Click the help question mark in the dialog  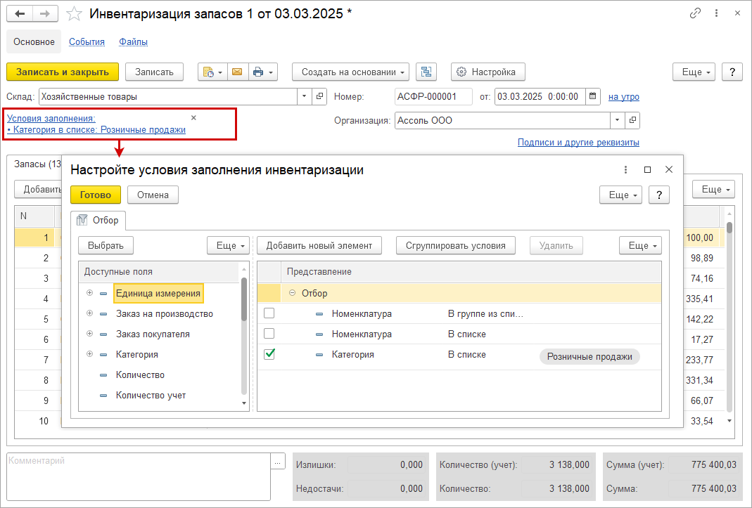(659, 195)
